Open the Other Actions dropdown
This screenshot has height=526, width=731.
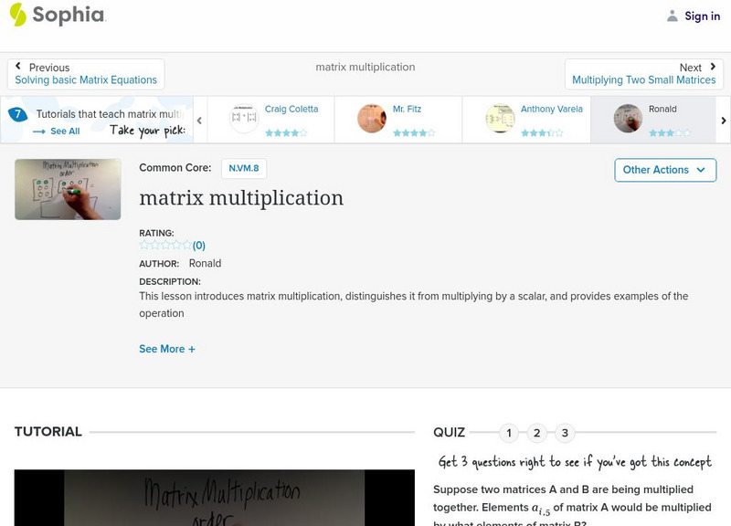[663, 170]
